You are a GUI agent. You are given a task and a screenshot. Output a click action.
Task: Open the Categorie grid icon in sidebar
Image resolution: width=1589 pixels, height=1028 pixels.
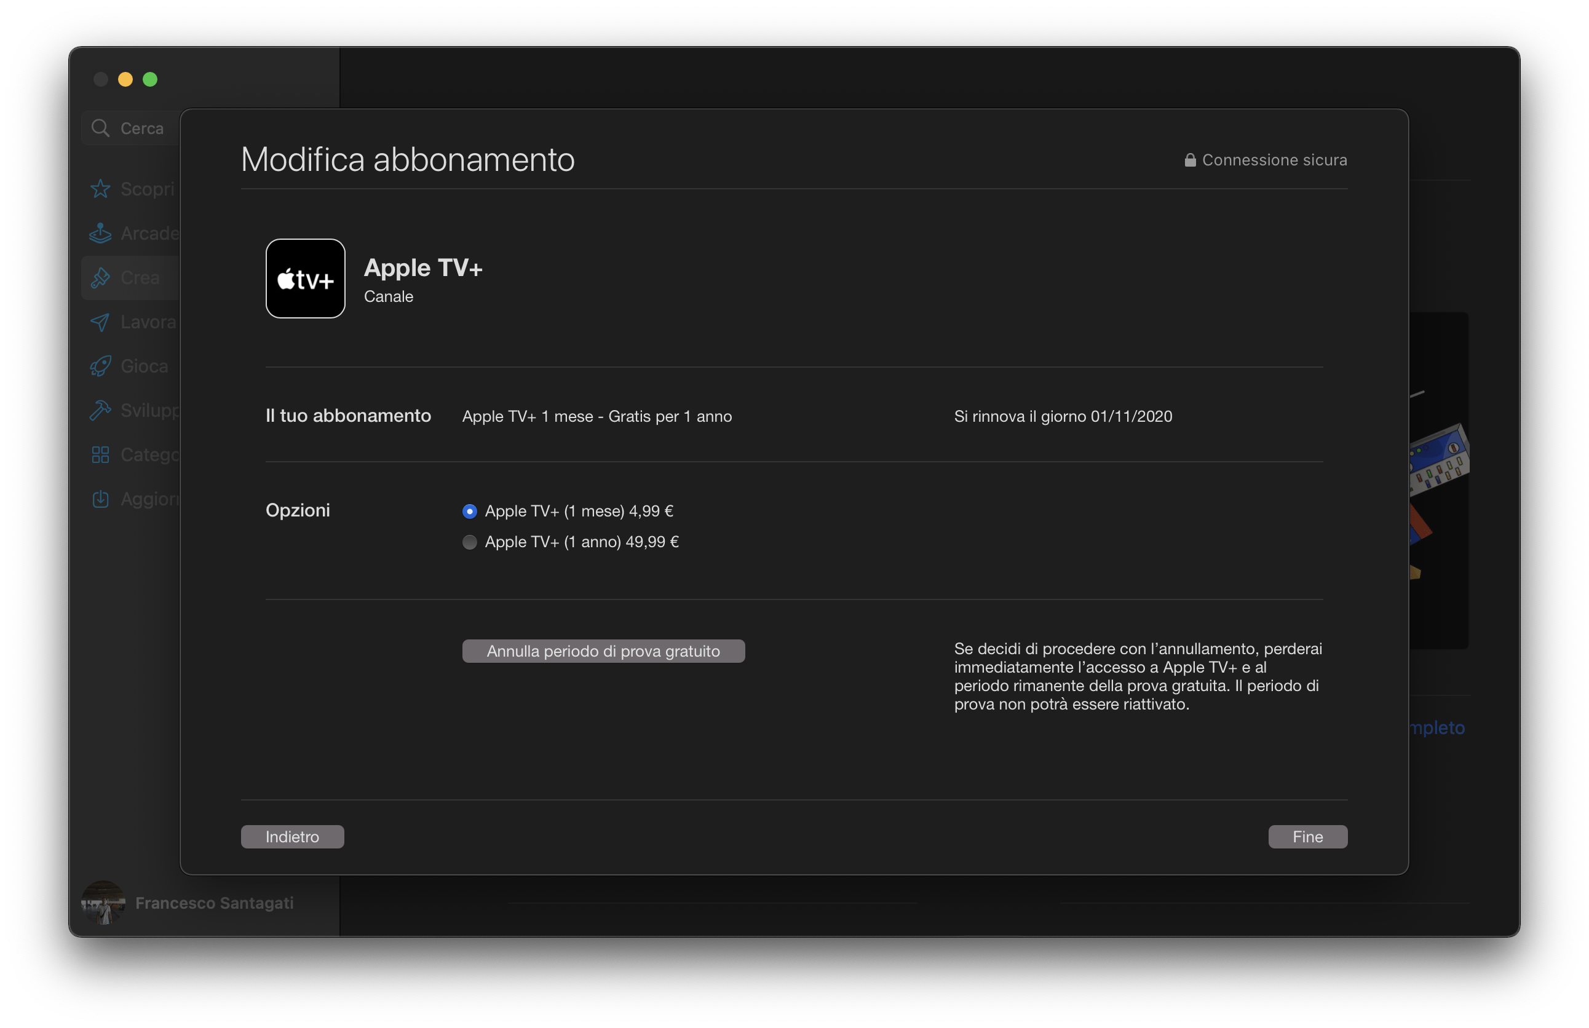point(101,454)
